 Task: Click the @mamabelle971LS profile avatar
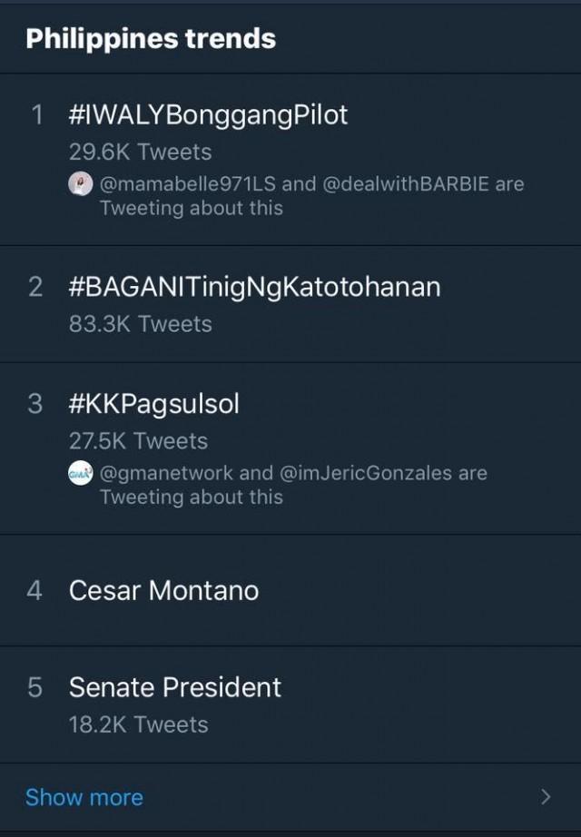[80, 183]
